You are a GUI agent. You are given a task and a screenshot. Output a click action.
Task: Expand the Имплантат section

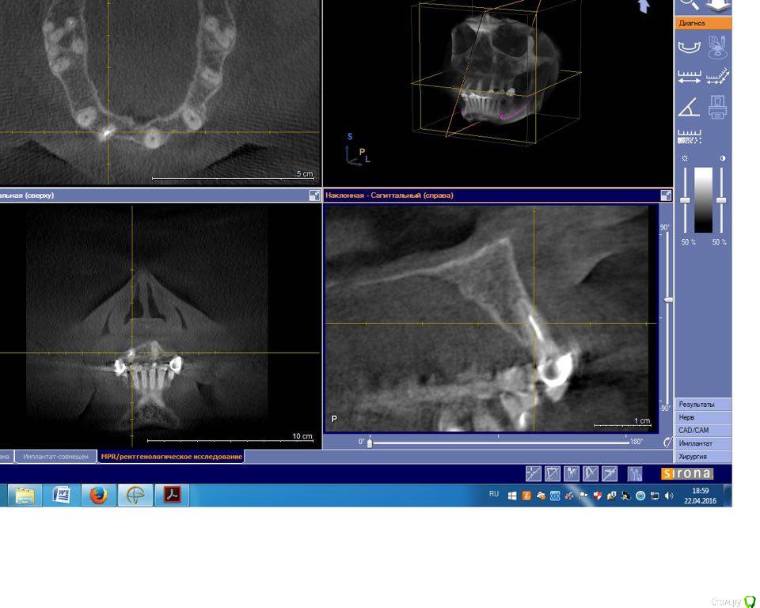coord(703,443)
